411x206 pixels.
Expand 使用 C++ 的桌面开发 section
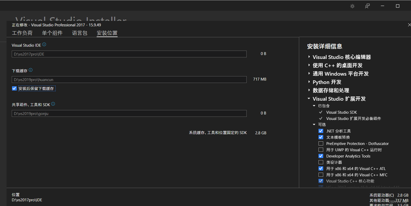(x=309, y=65)
